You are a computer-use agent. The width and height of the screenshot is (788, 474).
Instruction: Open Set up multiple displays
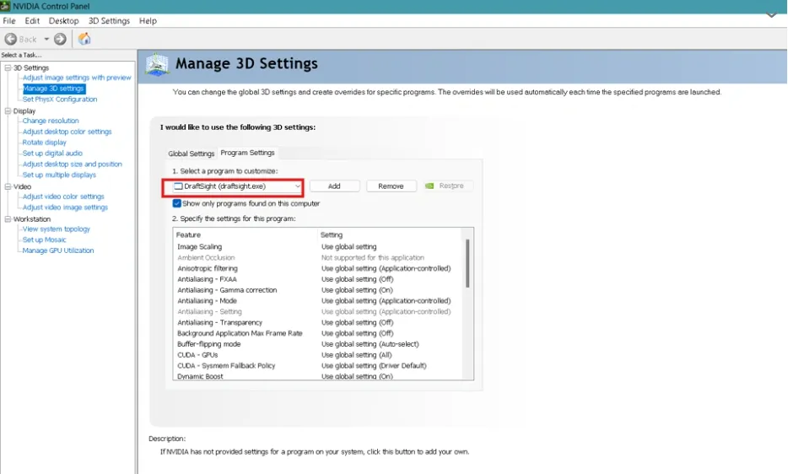pyautogui.click(x=59, y=175)
